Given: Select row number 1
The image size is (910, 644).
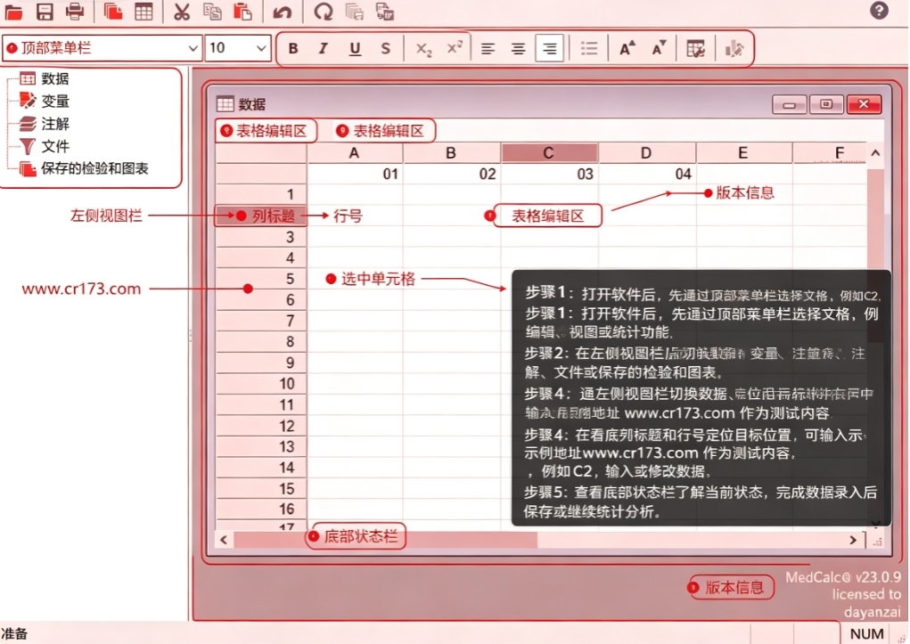Looking at the screenshot, I should pos(261,194).
